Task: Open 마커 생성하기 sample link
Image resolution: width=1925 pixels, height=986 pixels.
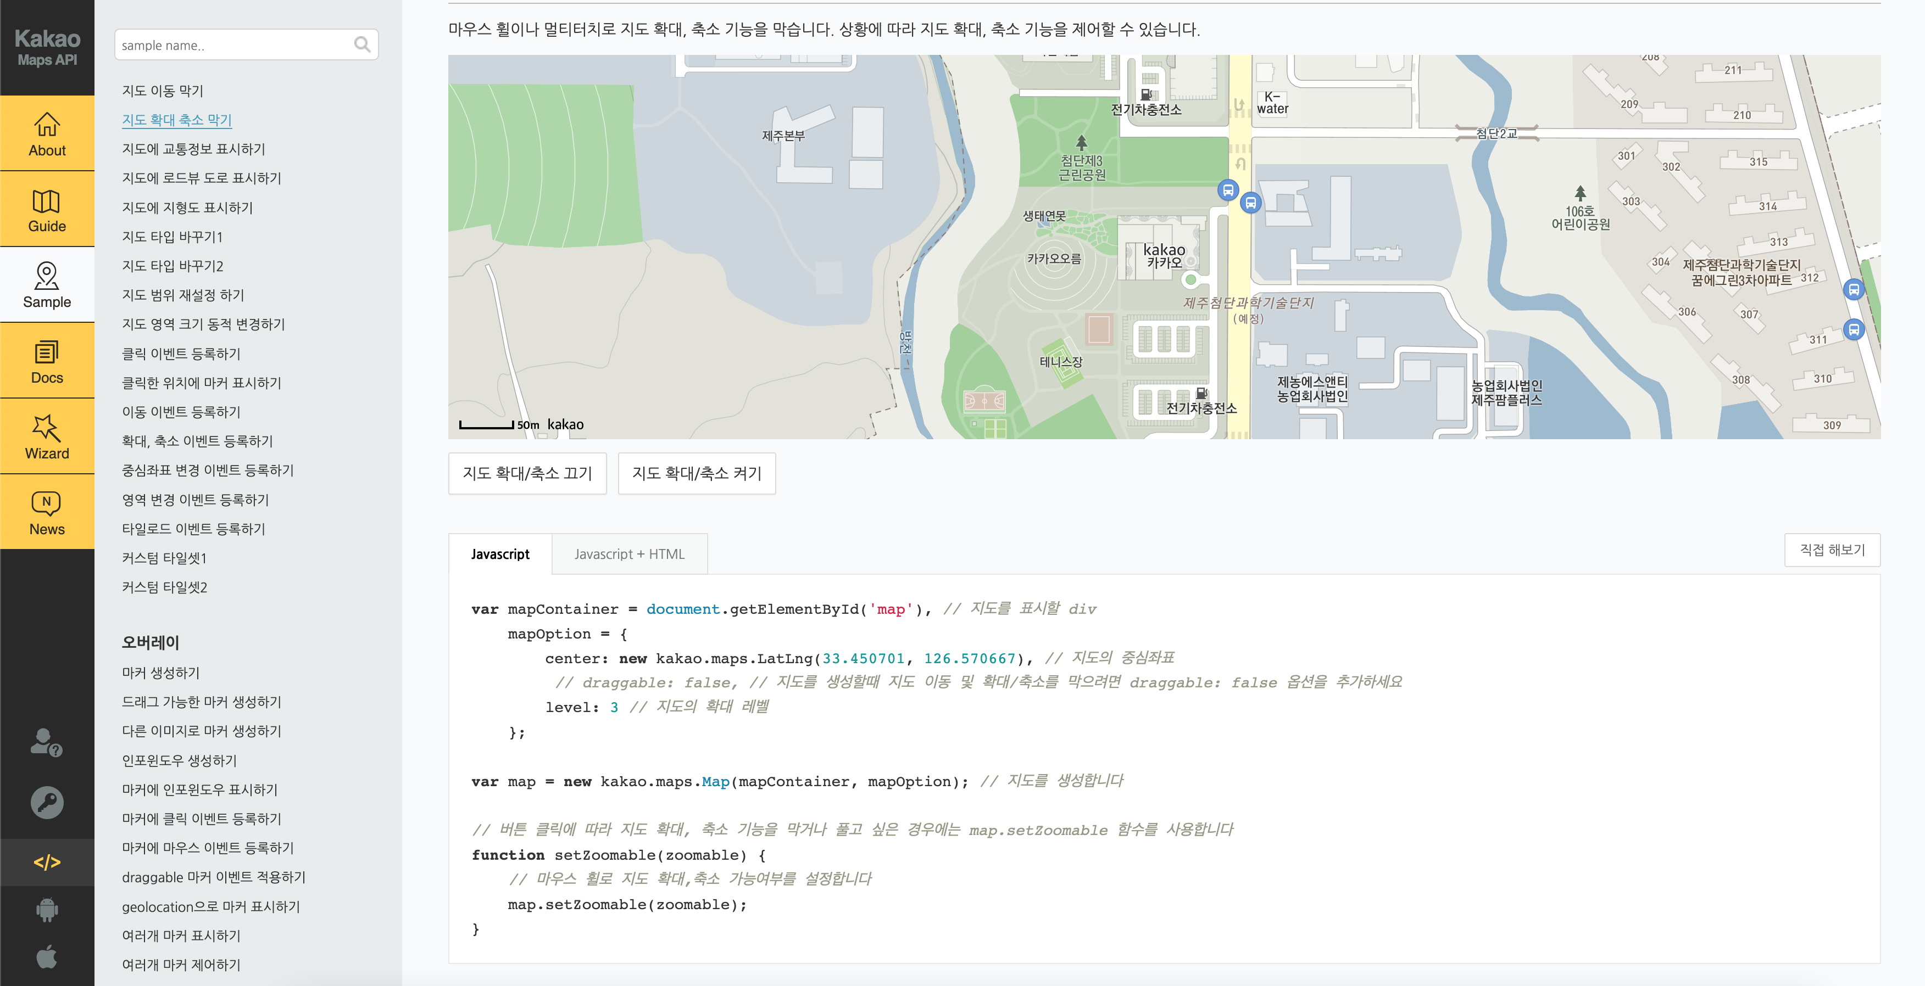Action: (160, 673)
